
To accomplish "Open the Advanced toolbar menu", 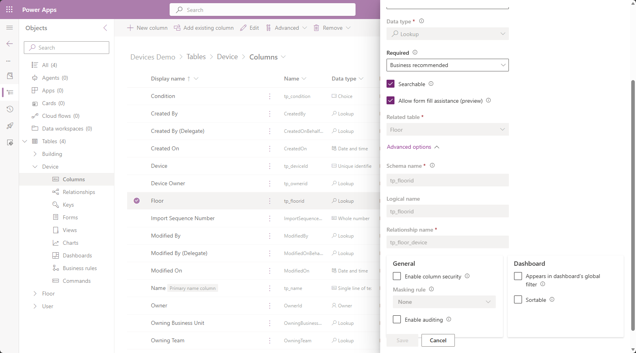I will coord(287,28).
